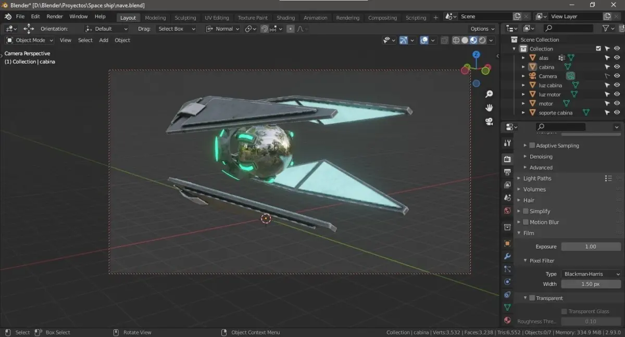Click the camera data icon in Camera row
Screen dimensions: 625x337
click(570, 76)
